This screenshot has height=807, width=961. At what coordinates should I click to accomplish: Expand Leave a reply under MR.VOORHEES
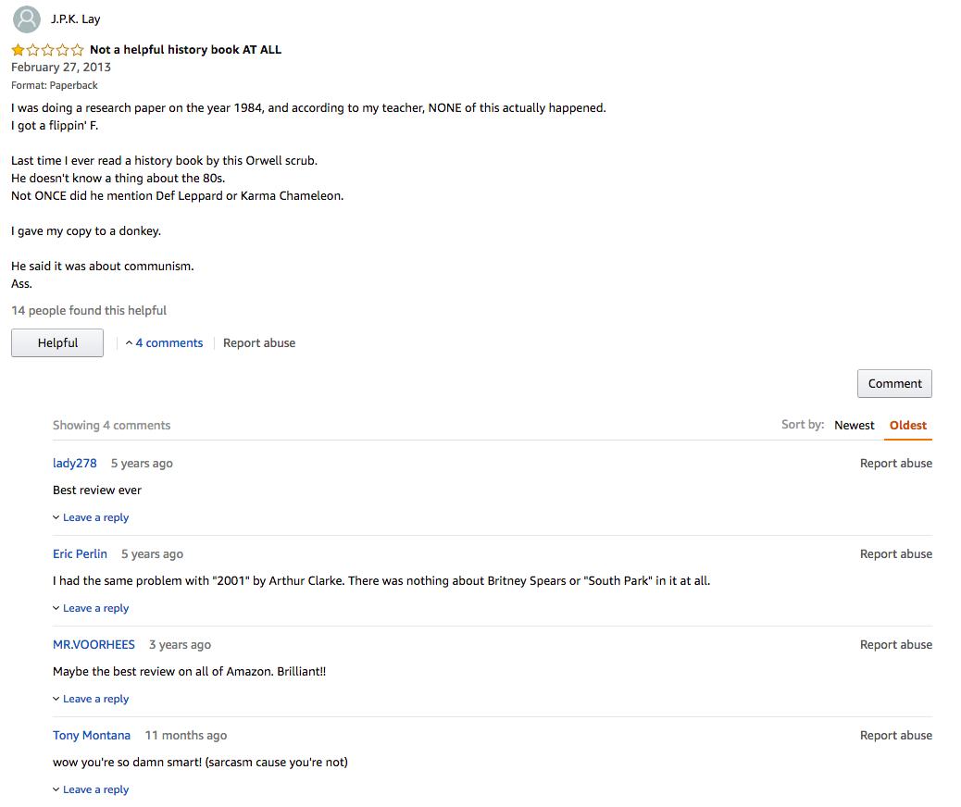click(91, 699)
